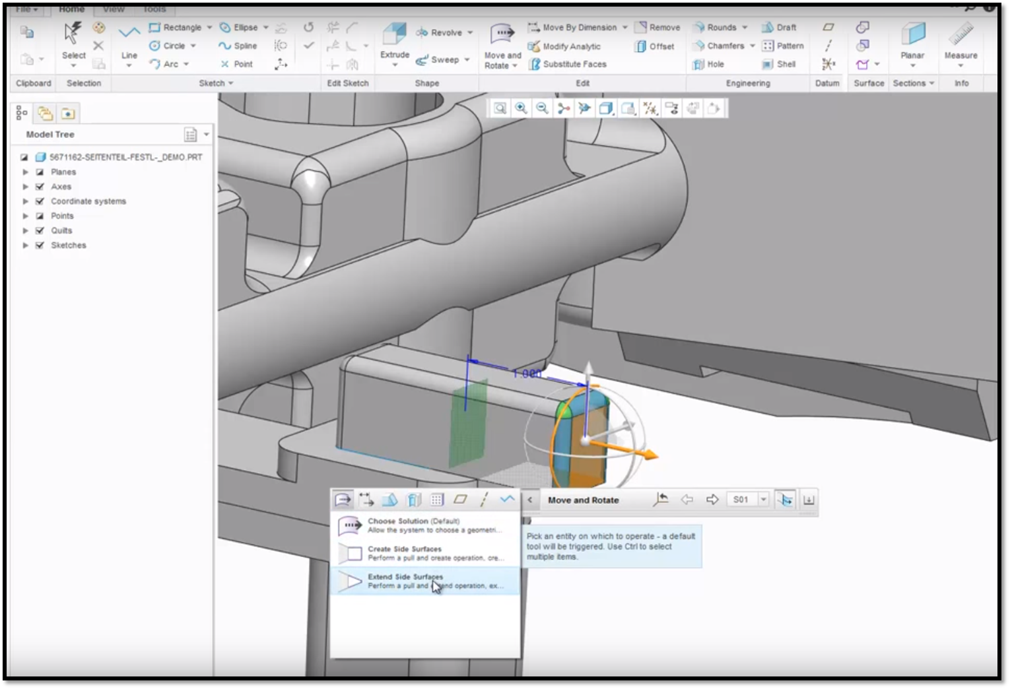Open the Ellipse dropdown arrow
The height and width of the screenshot is (689, 1010).
[x=266, y=27]
